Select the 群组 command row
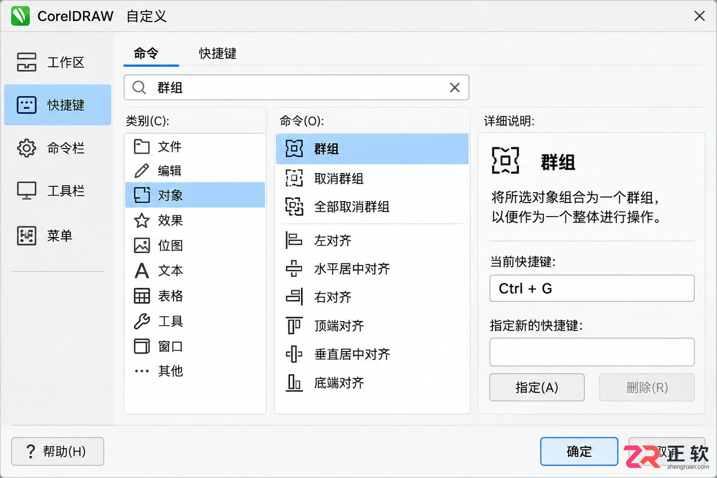717x478 pixels. pos(372,149)
